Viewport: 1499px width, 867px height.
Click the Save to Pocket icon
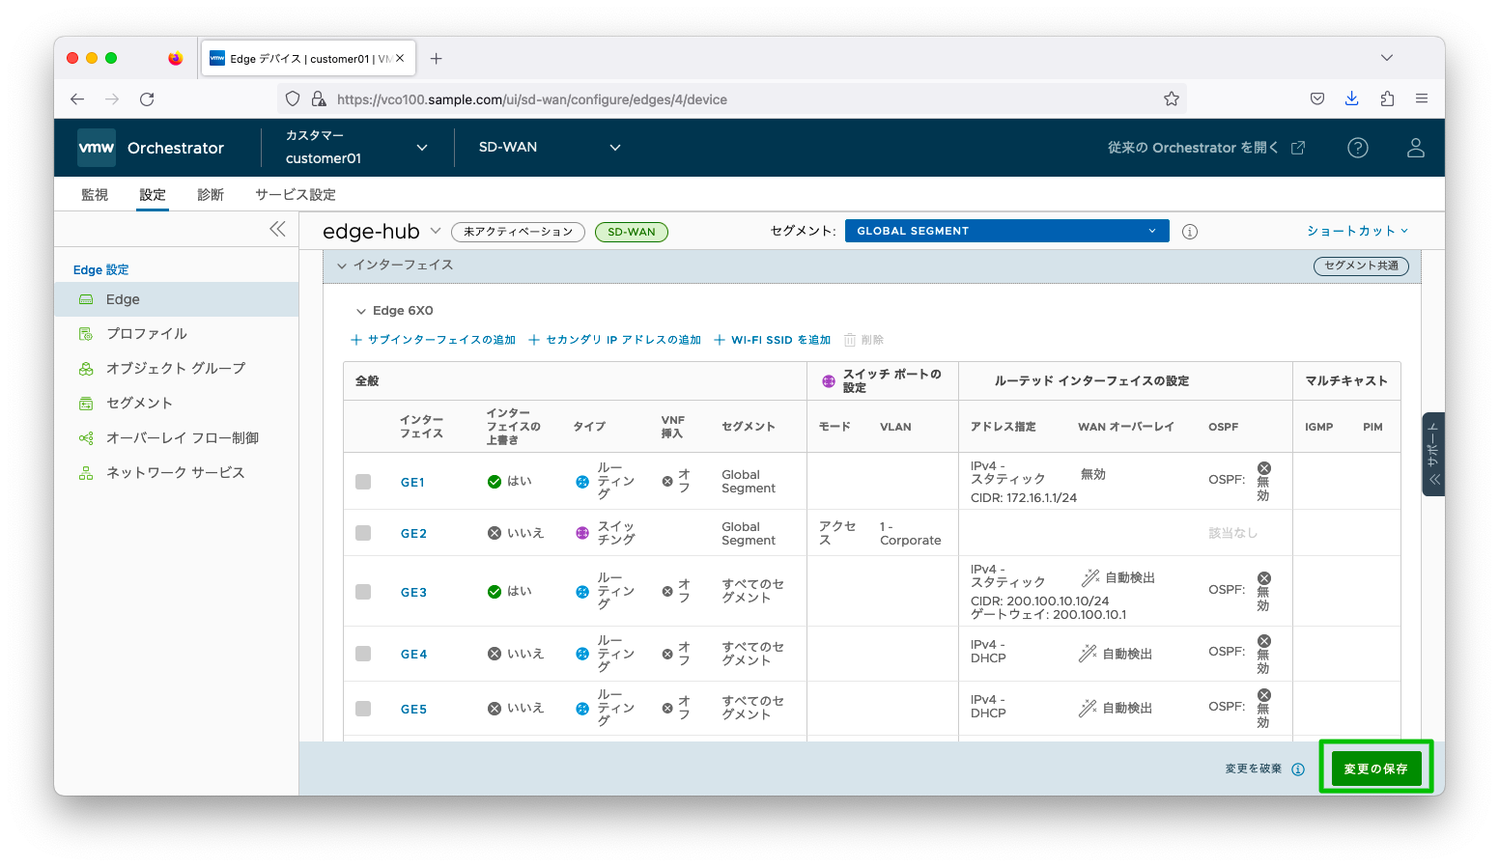(x=1317, y=98)
